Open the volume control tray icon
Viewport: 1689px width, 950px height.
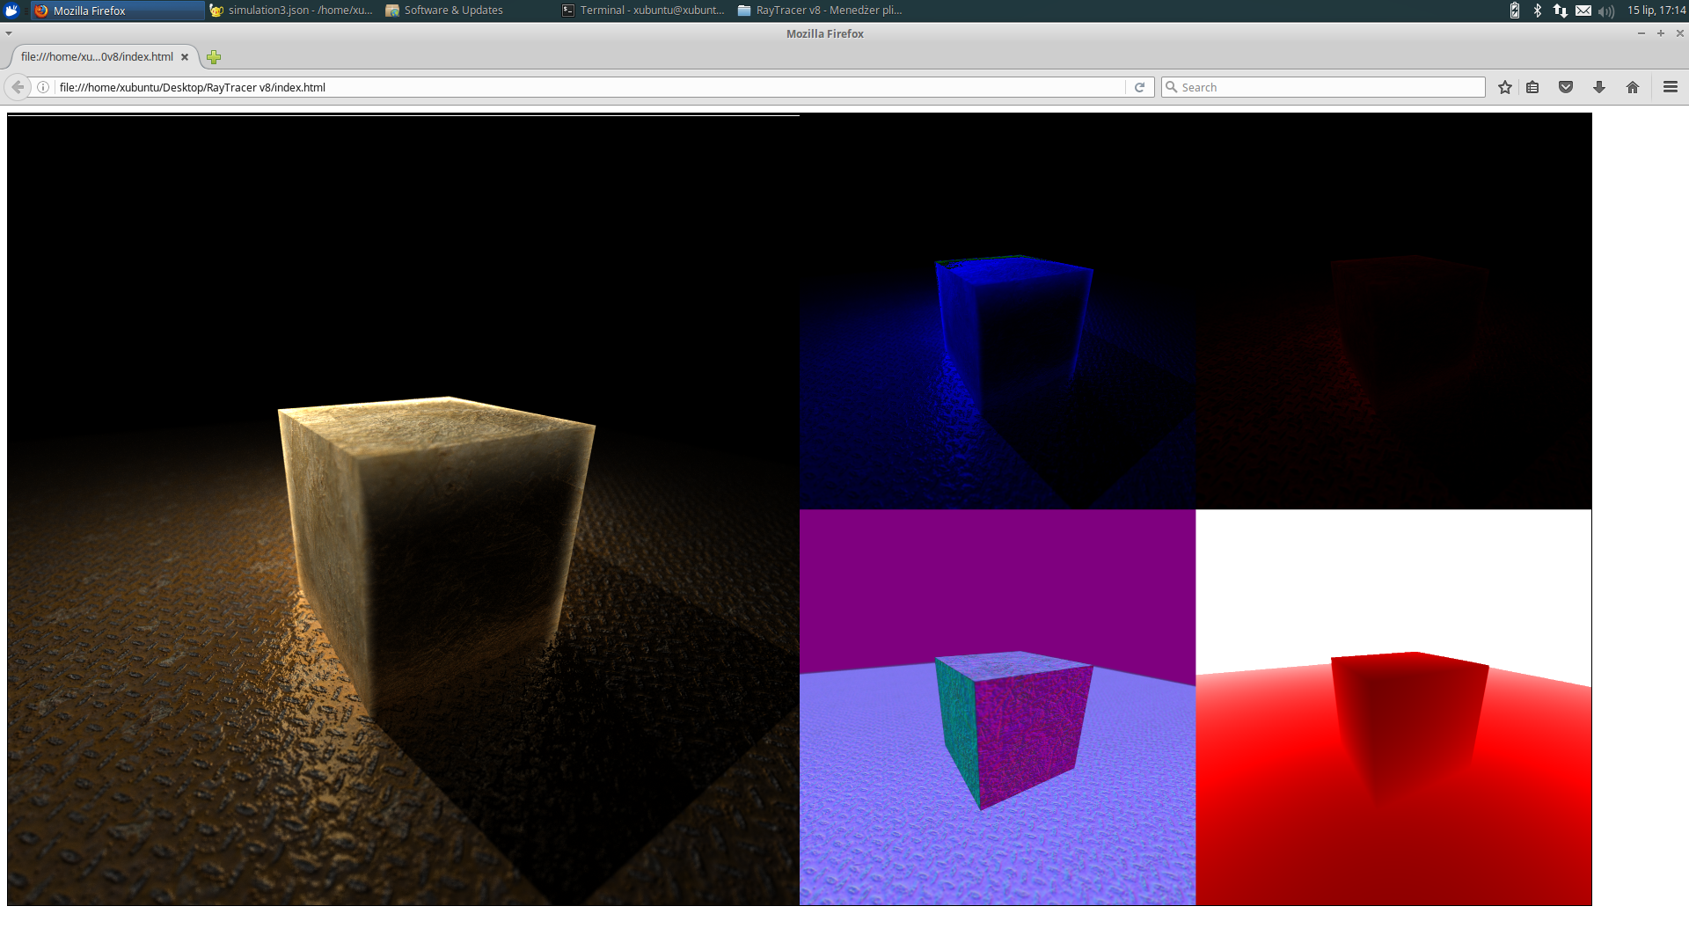(x=1606, y=11)
